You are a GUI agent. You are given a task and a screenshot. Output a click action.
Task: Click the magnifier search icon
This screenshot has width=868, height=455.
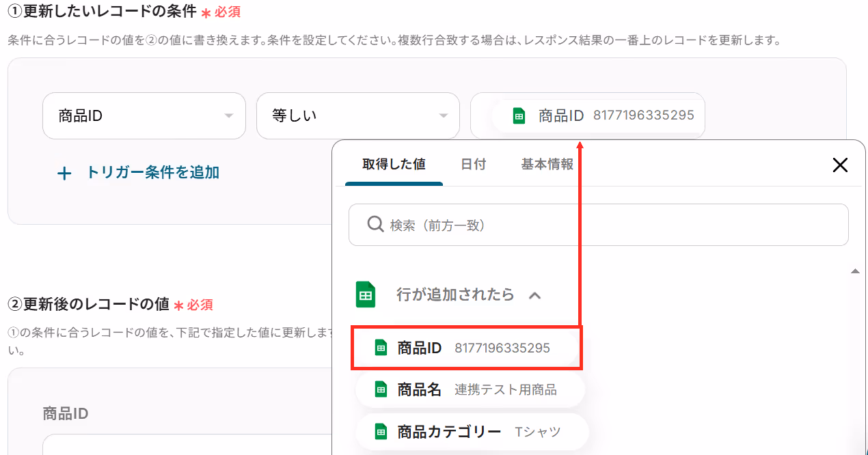pyautogui.click(x=375, y=224)
